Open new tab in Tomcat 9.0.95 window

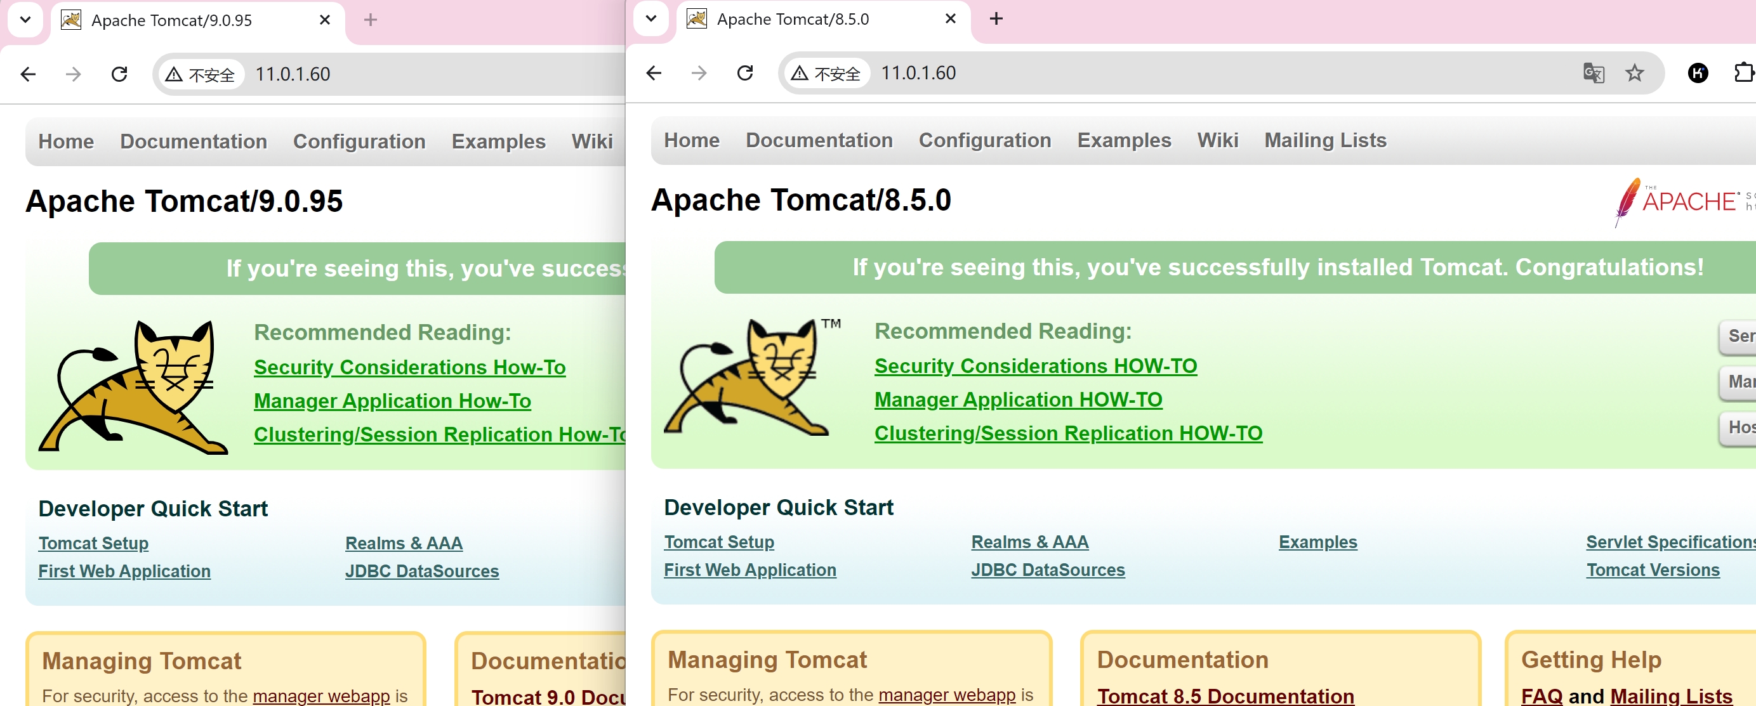[x=370, y=20]
